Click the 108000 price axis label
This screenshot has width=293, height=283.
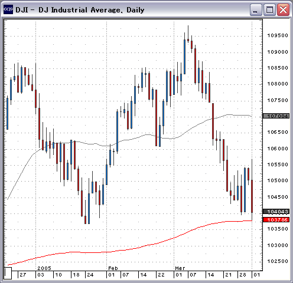[278, 84]
